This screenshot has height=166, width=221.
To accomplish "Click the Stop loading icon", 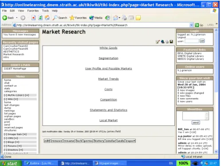I will coord(33,18).
